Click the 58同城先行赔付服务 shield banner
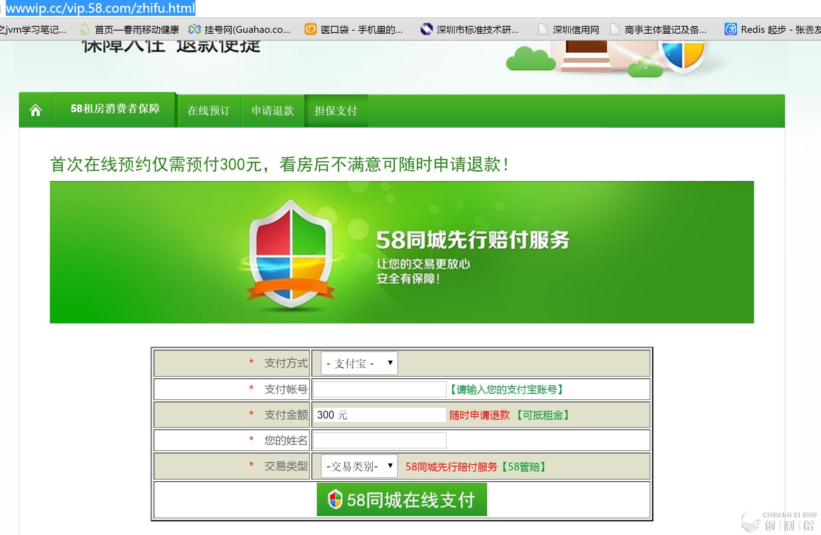The width and height of the screenshot is (821, 535). [x=402, y=252]
